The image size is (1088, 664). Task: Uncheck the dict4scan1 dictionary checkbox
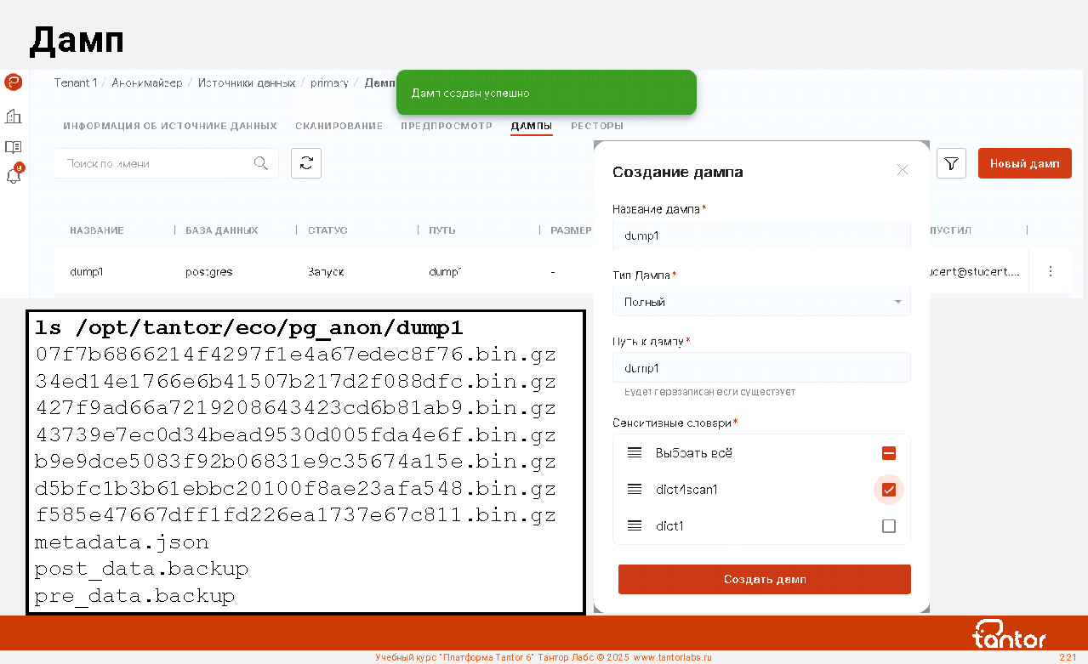pyautogui.click(x=889, y=490)
